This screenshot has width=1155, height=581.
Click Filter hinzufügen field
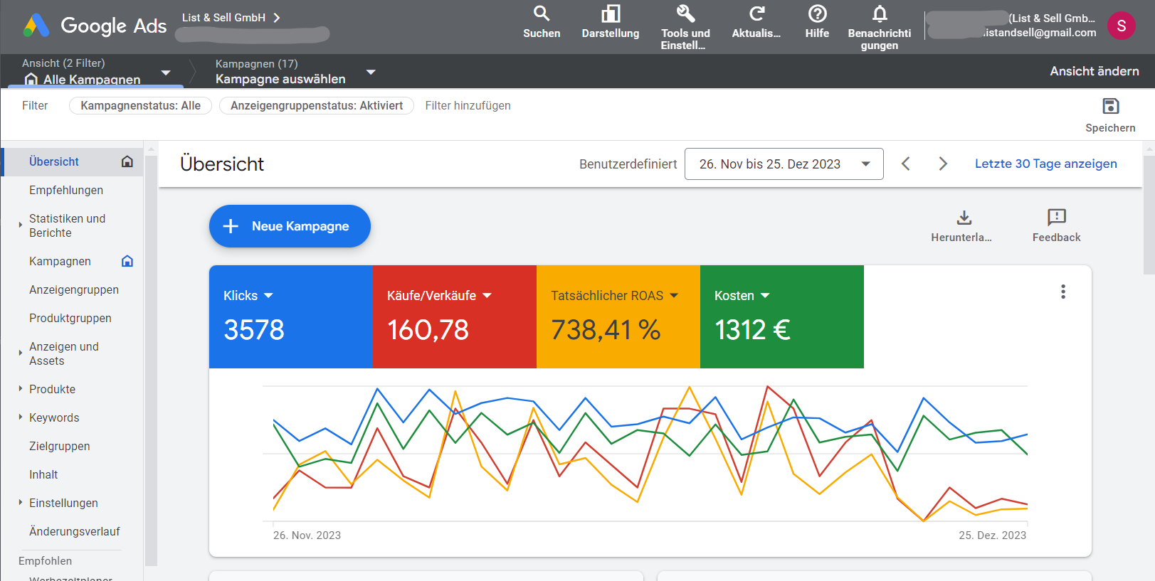click(x=468, y=105)
